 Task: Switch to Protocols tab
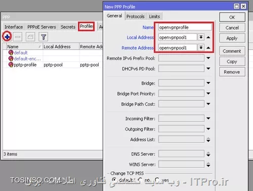tap(136, 17)
